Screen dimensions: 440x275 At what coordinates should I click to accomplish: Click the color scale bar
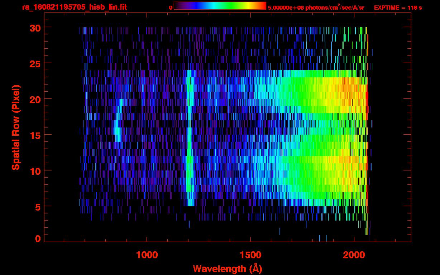[220, 6]
